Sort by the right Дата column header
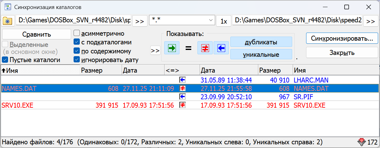The width and height of the screenshot is (380, 148). pos(229,70)
